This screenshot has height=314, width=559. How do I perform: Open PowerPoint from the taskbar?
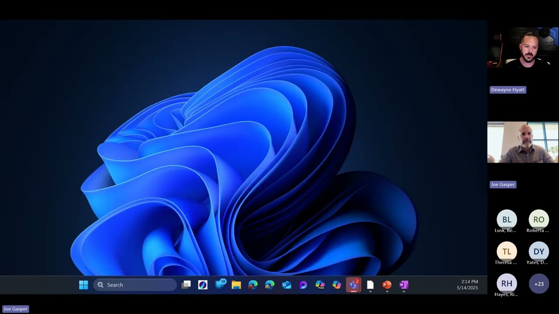(387, 285)
